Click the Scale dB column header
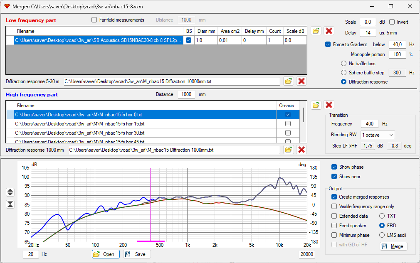 pyautogui.click(x=295, y=31)
